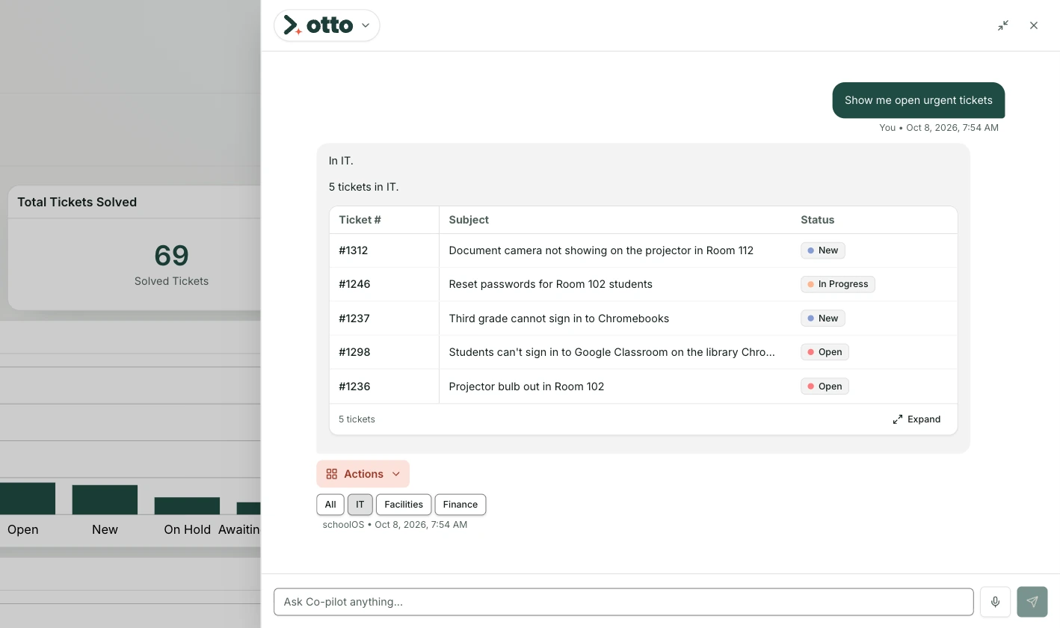This screenshot has width=1060, height=628.
Task: Click the Subject column header
Action: click(469, 220)
